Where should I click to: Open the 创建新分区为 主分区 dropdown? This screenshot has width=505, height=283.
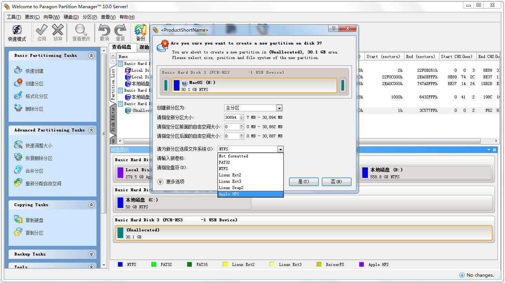[279, 108]
